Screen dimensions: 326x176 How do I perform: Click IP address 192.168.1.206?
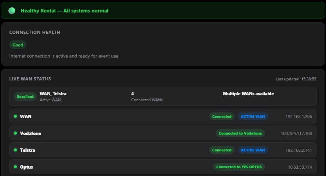point(299,117)
